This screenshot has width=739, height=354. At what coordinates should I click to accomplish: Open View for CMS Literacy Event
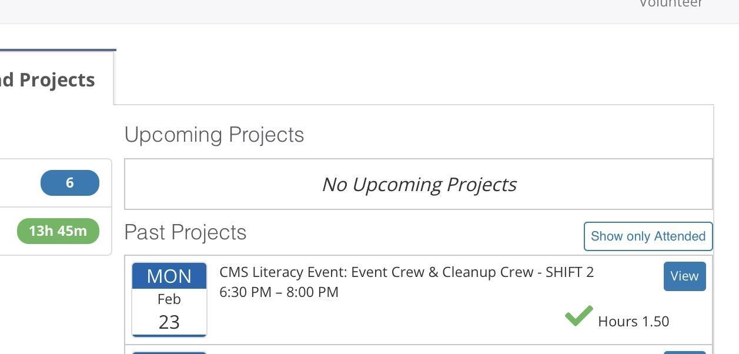(684, 276)
